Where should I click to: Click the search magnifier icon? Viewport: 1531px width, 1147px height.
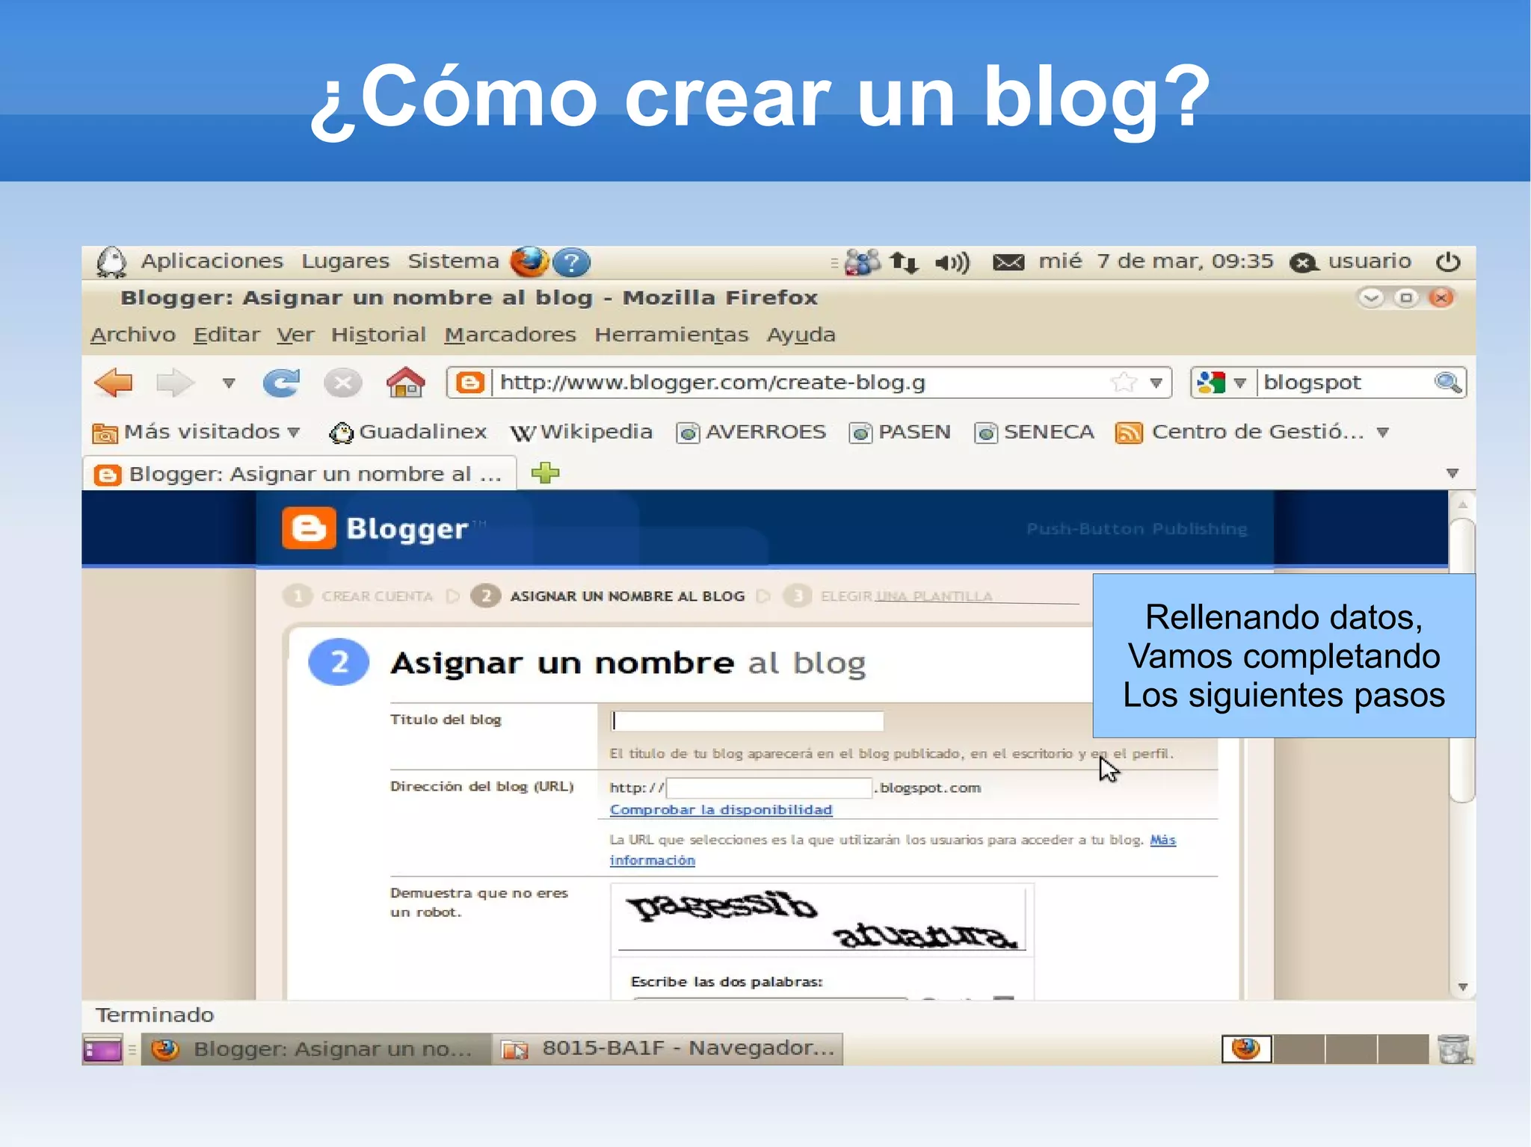1448,383
